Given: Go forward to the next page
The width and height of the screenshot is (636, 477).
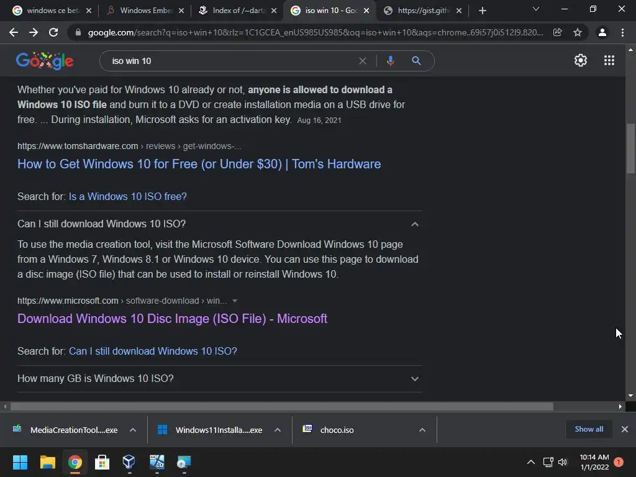Looking at the screenshot, I should click(34, 32).
